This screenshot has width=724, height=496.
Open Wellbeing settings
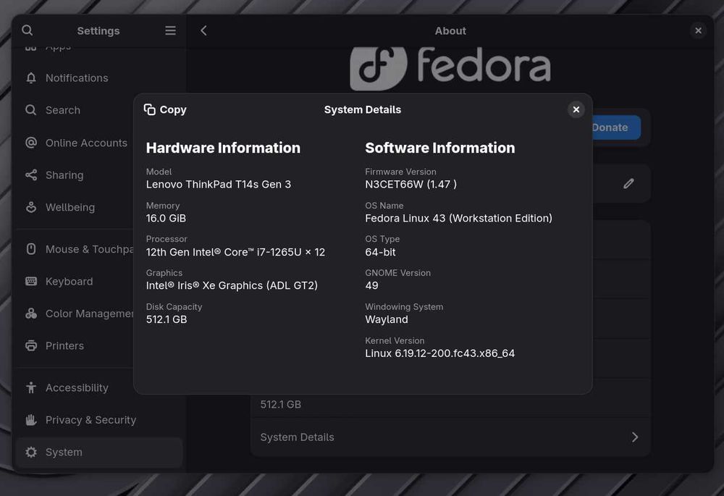click(99, 207)
